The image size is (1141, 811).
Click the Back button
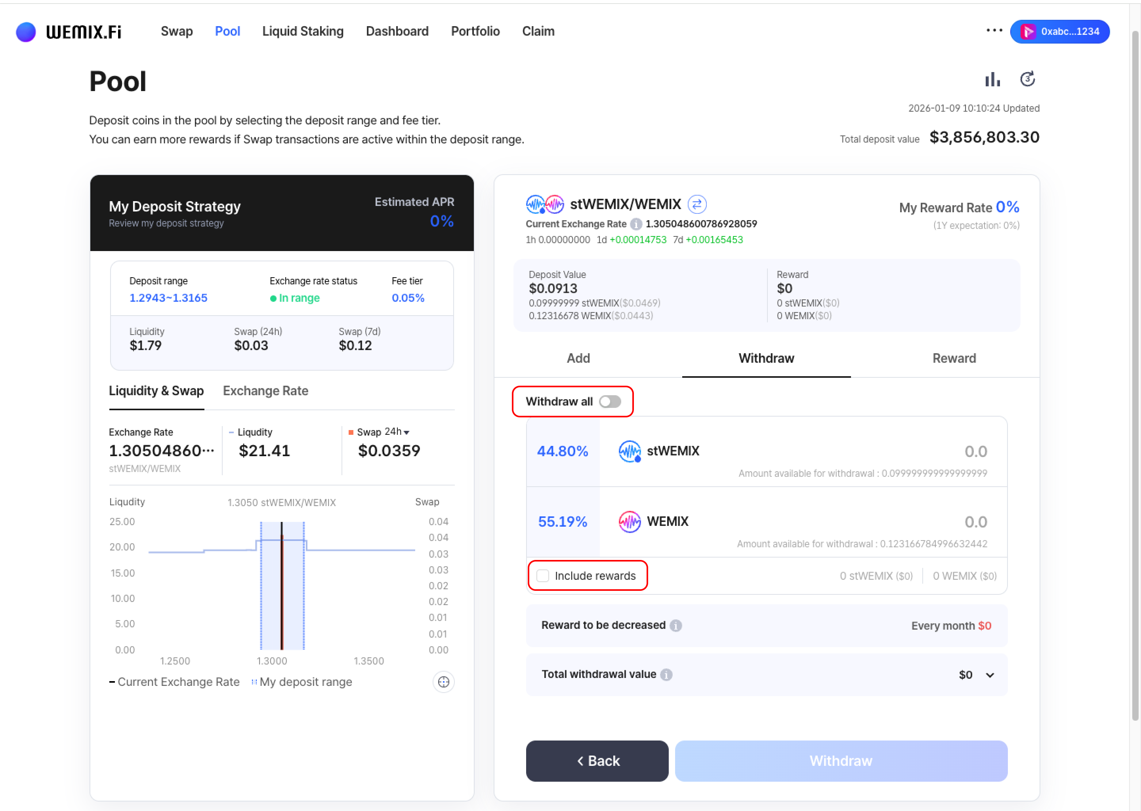[597, 761]
